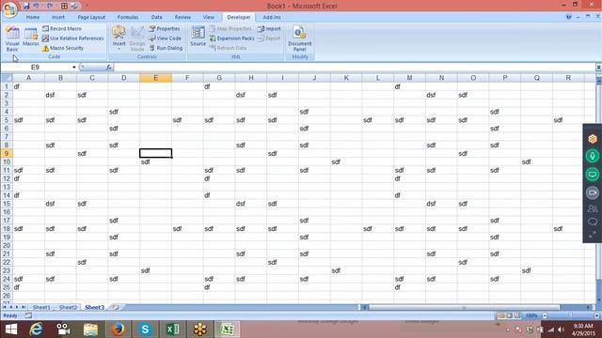
Task: Click View Code
Action: point(165,38)
